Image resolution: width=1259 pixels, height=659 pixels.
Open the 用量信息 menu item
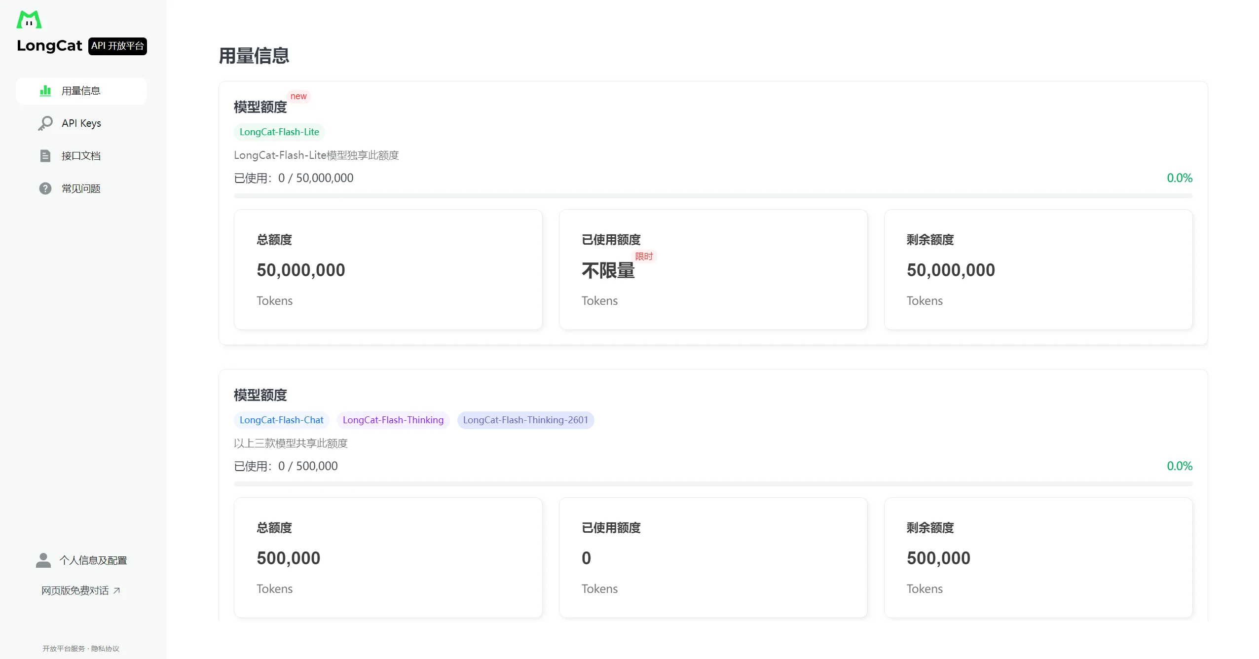(x=81, y=91)
